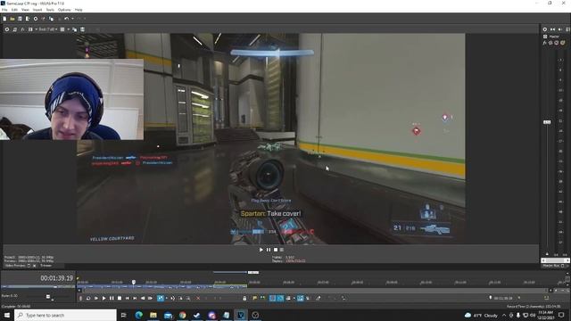571x321 pixels.
Task: Click the Overlays grid icon in preview
Action: tap(62, 29)
